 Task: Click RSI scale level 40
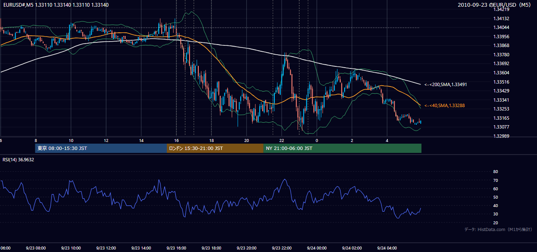[495, 205]
